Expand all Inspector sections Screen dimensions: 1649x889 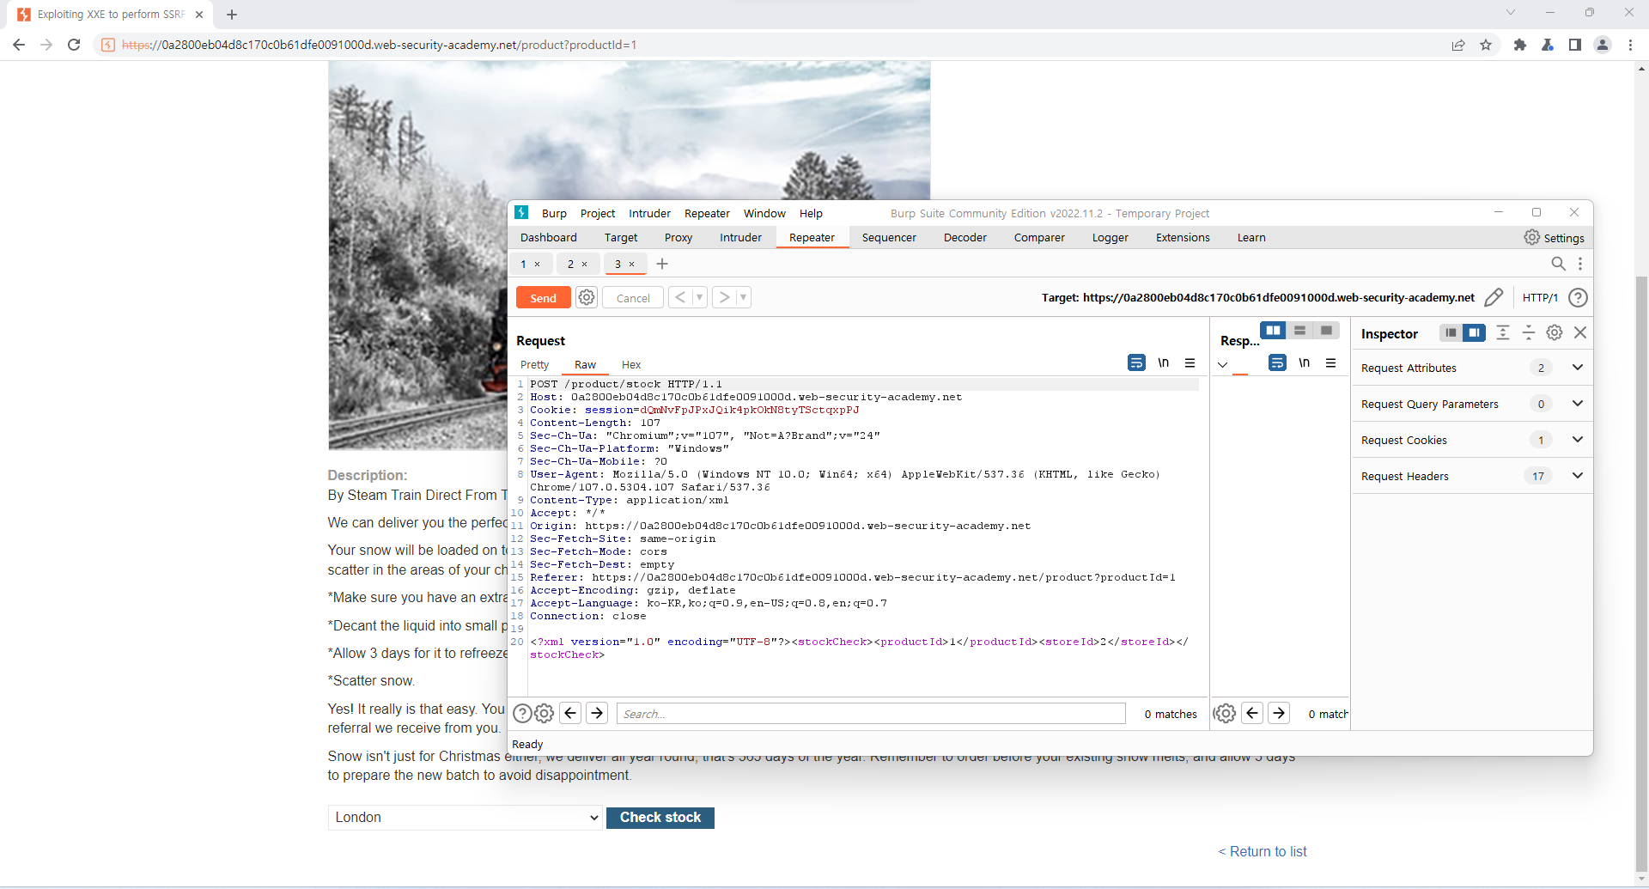coord(1503,333)
